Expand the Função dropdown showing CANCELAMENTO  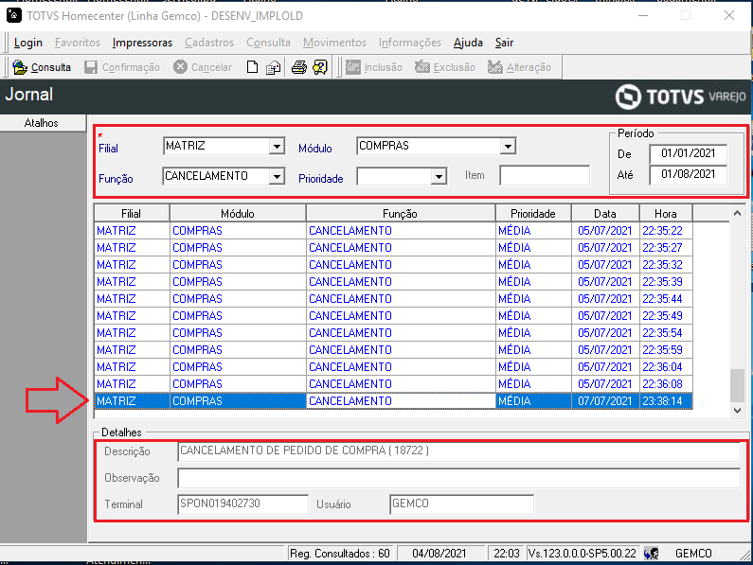(x=277, y=177)
